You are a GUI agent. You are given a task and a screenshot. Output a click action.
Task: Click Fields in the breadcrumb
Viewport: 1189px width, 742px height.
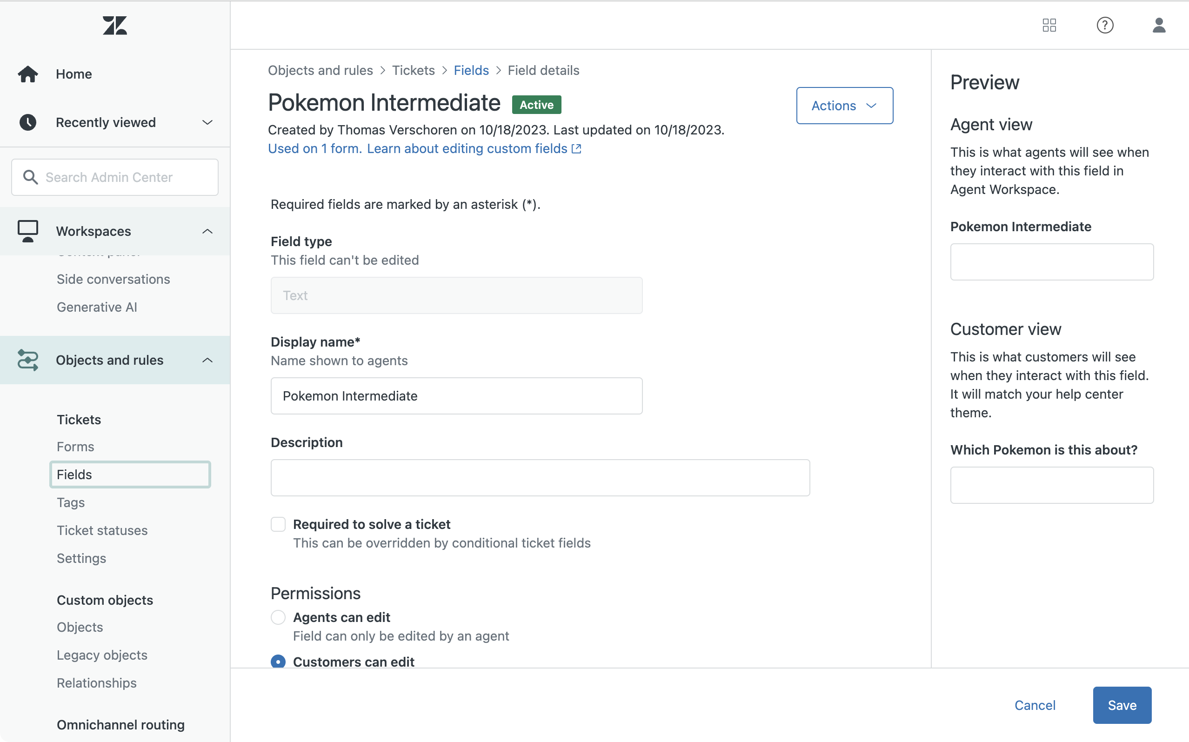point(471,70)
